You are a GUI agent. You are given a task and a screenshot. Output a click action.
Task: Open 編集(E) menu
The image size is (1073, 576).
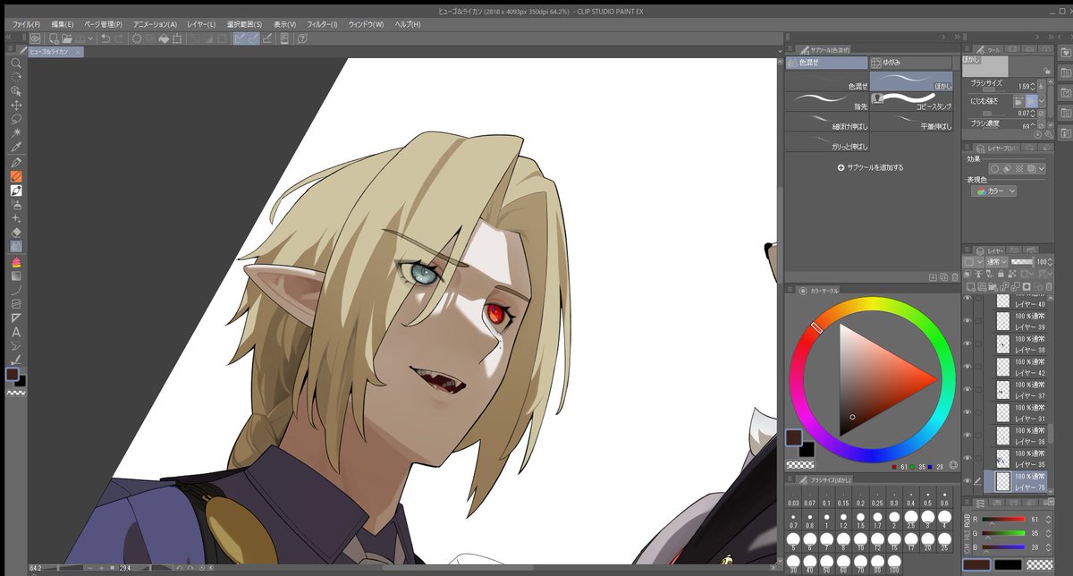tap(62, 24)
